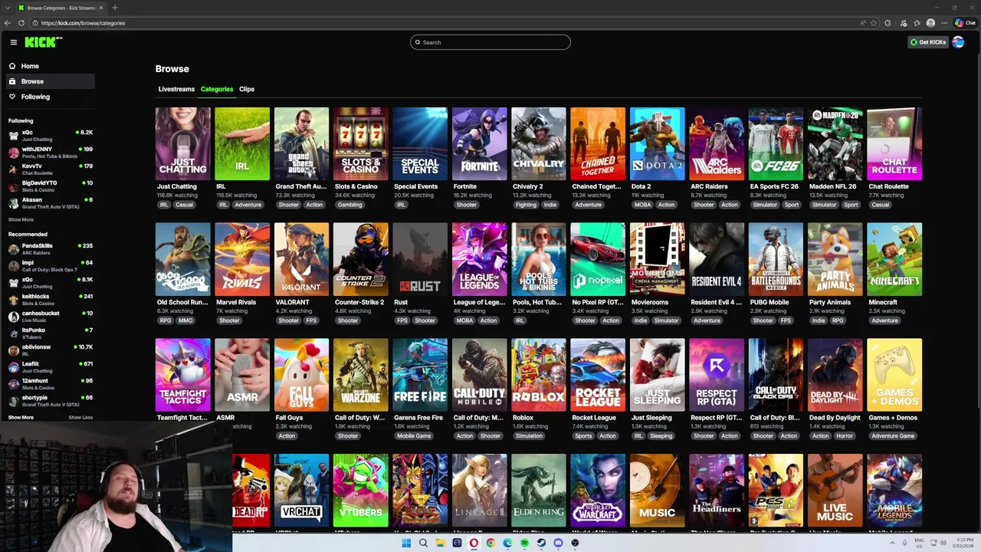Click the Sleeping tag under Just Sleeping

tap(661, 436)
